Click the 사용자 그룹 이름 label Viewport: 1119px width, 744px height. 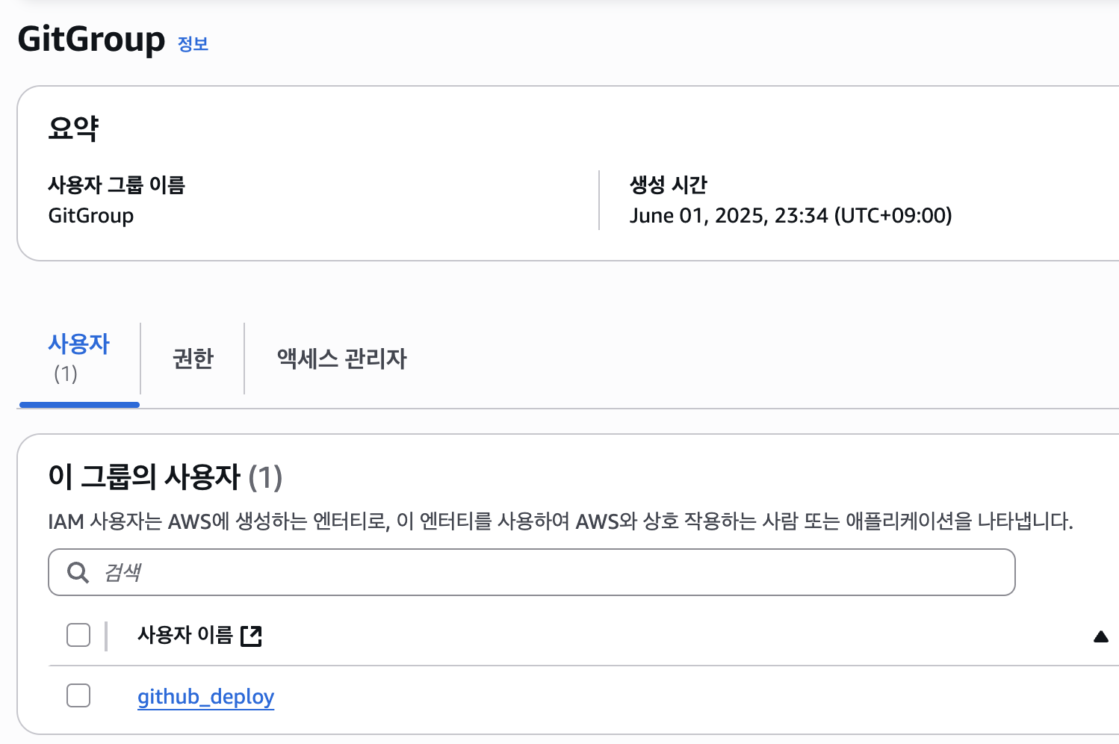117,185
